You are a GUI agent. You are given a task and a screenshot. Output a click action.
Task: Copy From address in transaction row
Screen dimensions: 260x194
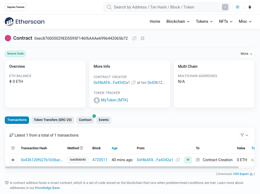(x=178, y=160)
